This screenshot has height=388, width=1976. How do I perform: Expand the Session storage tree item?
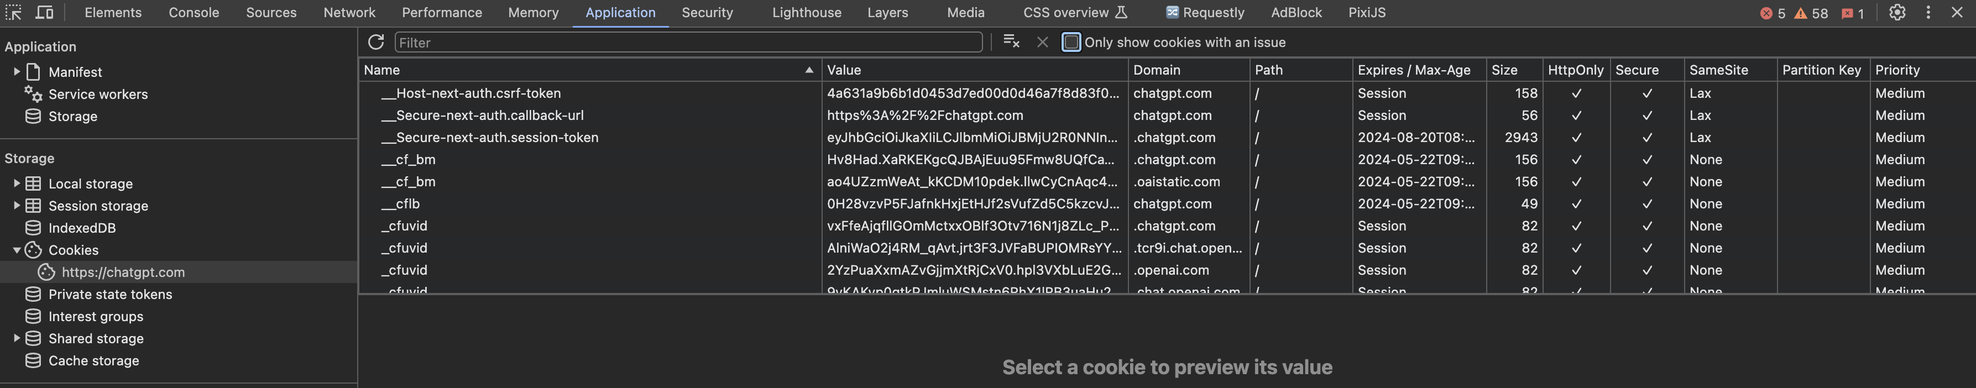point(17,206)
